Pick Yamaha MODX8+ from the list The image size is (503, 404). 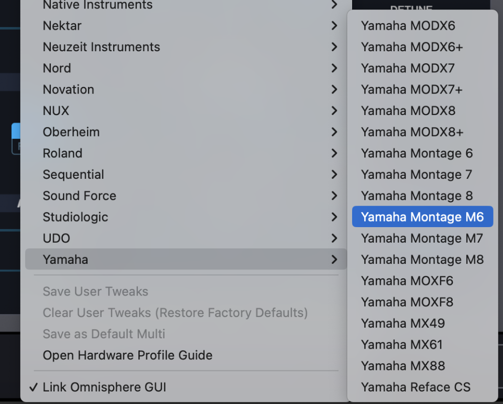pyautogui.click(x=412, y=132)
